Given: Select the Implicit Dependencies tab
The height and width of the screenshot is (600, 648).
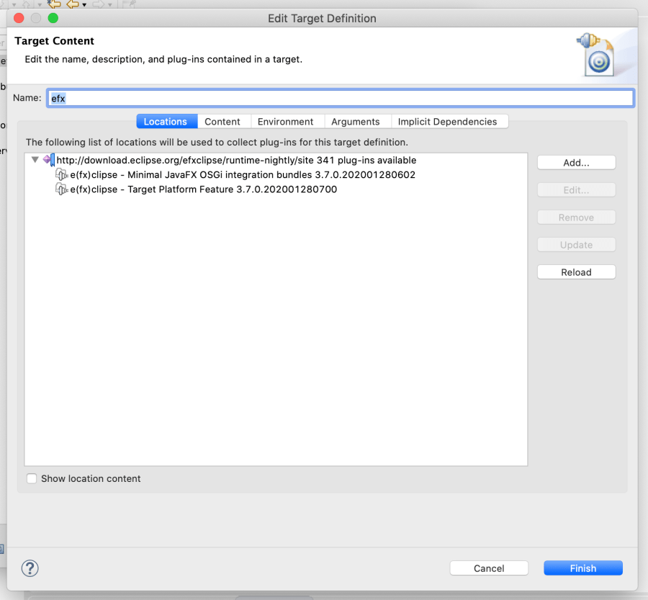Looking at the screenshot, I should [x=447, y=122].
